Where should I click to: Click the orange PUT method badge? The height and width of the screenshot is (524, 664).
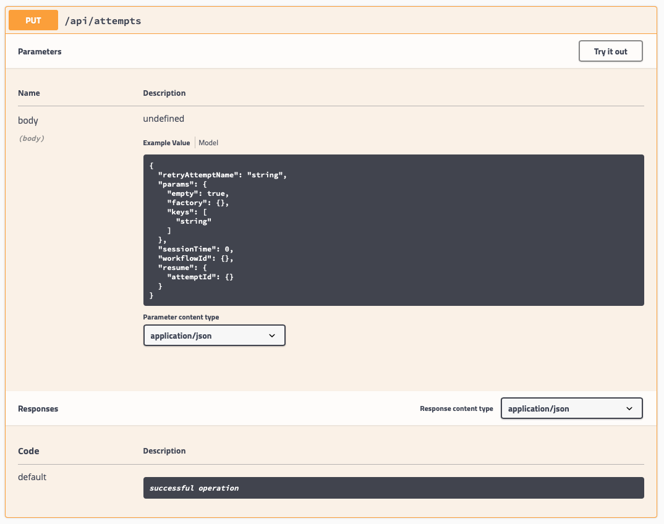[33, 20]
